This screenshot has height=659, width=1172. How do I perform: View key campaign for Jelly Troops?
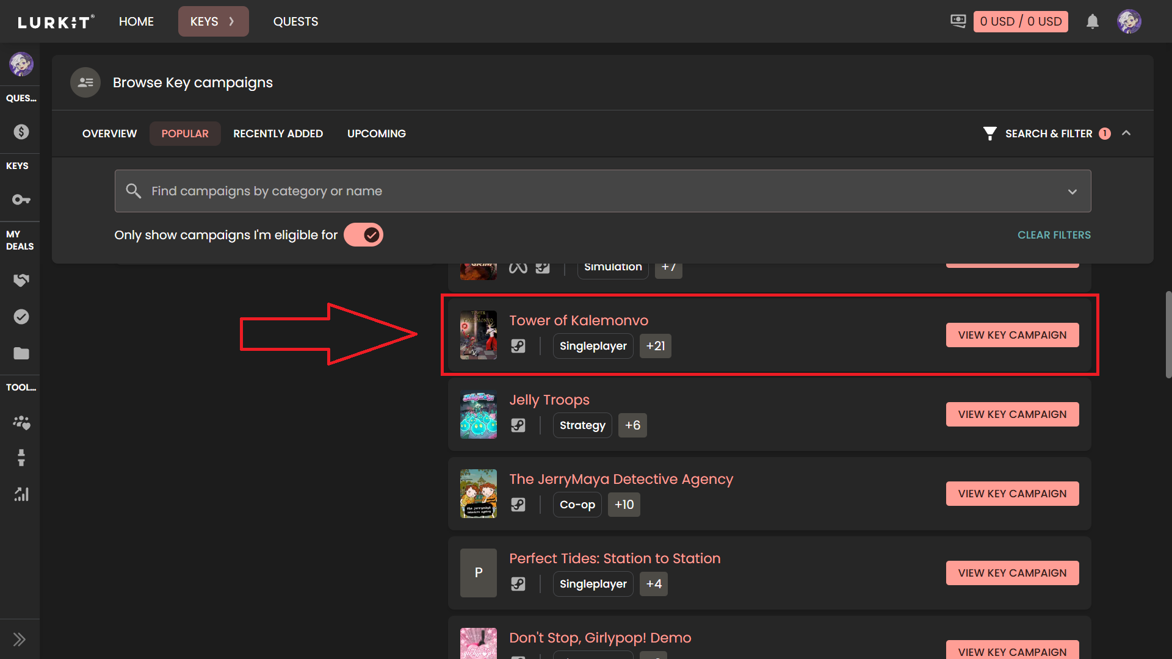(x=1012, y=414)
